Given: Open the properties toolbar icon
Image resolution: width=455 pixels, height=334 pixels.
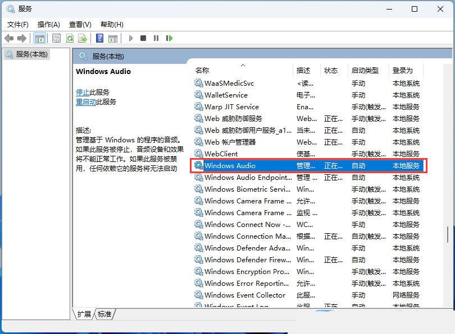Looking at the screenshot, I should pos(56,38).
